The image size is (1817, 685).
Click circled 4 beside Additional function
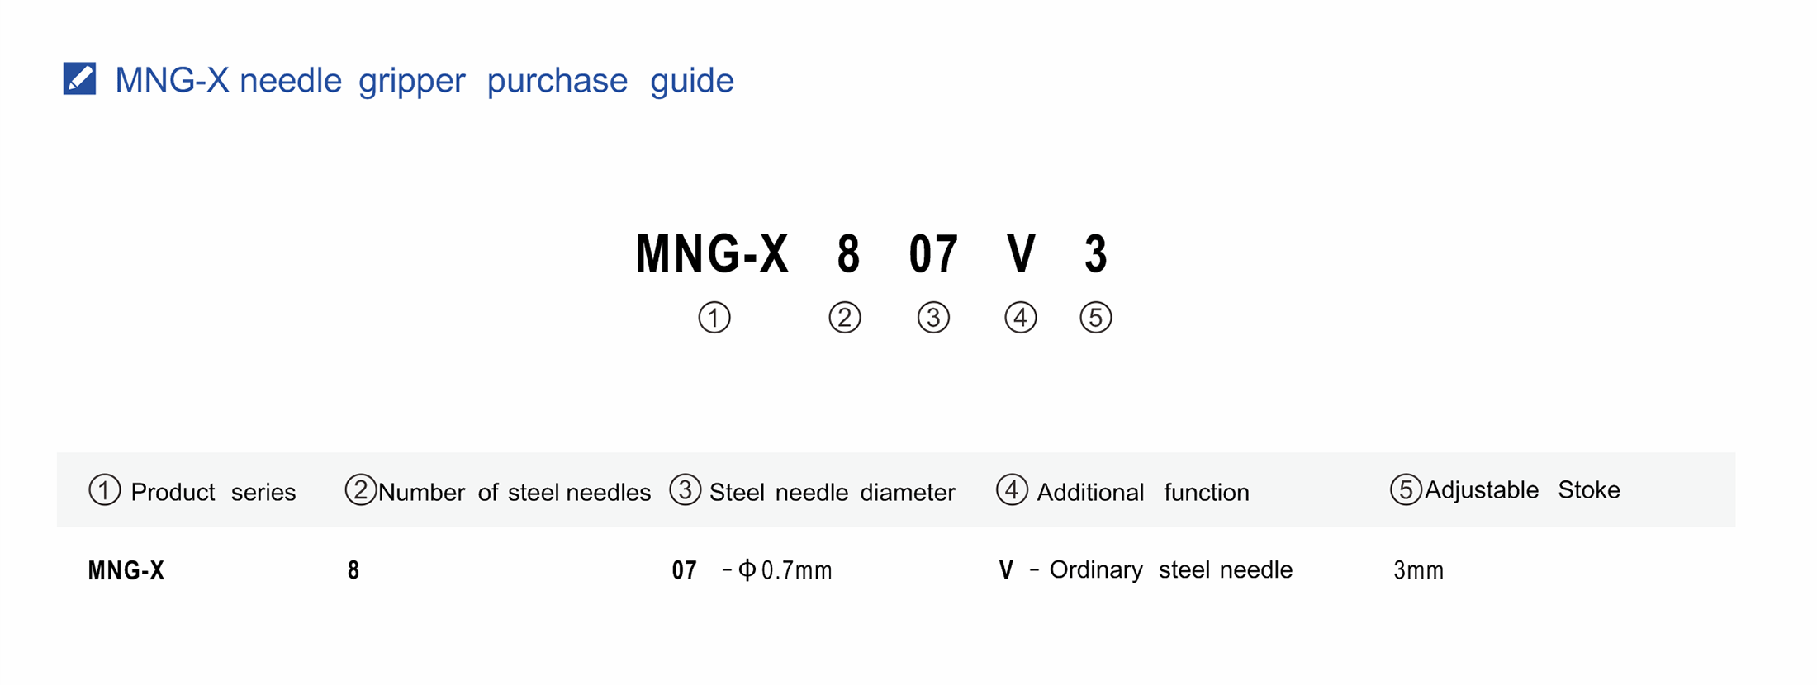[x=1013, y=489]
